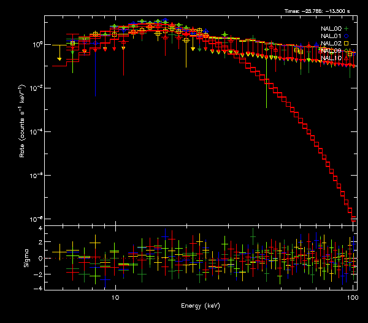Click the blue circle marker beside NAI_01
This screenshot has width=368, height=323.
(347, 36)
